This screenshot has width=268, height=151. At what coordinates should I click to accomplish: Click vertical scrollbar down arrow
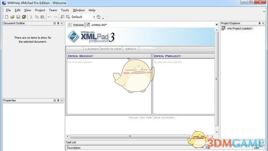[x=217, y=132]
